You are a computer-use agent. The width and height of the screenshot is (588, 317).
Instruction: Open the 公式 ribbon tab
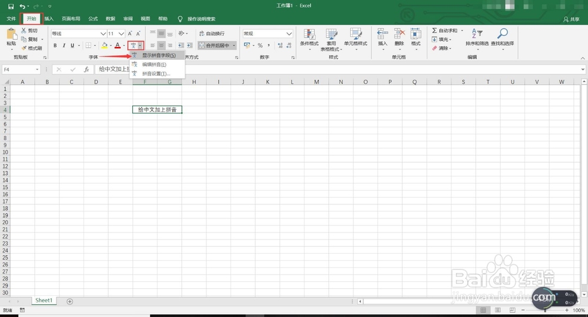(93, 19)
